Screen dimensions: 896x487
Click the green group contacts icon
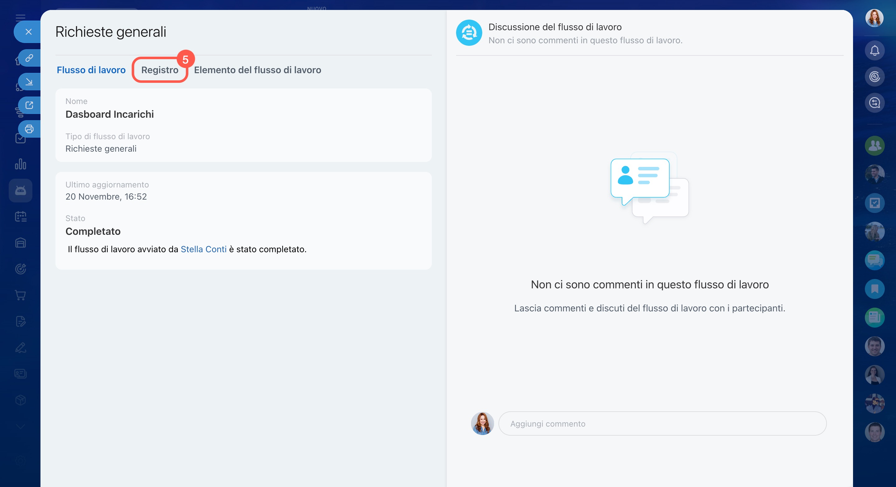click(x=875, y=146)
